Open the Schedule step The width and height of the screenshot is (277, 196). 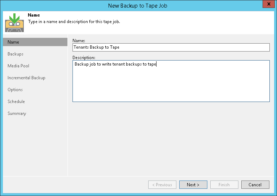pyautogui.click(x=16, y=102)
